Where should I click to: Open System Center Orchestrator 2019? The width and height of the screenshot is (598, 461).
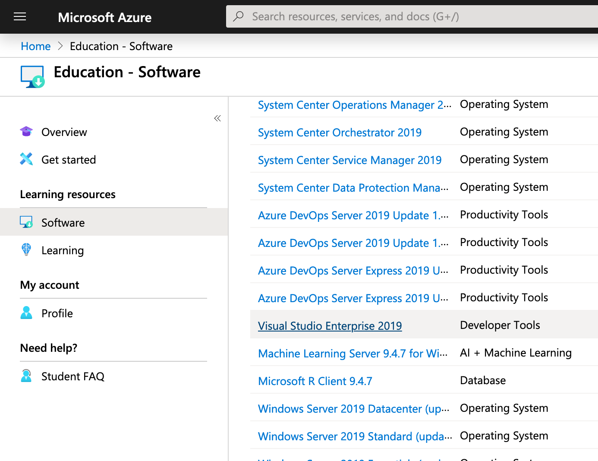point(340,133)
